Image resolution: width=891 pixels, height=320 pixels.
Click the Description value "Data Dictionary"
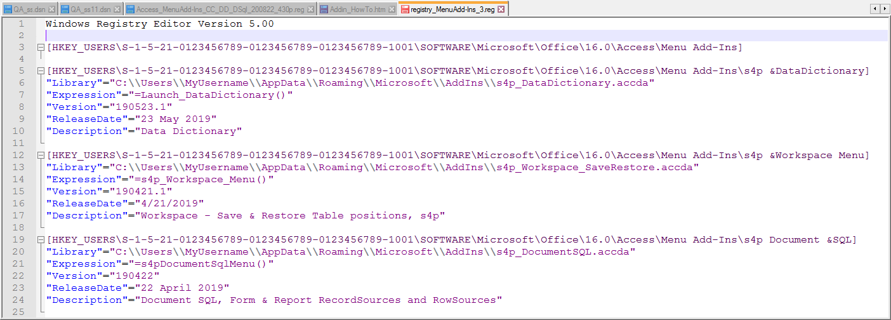point(188,131)
